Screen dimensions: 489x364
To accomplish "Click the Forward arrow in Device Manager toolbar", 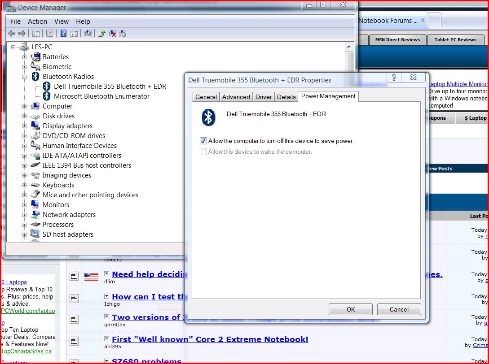I will tap(22, 33).
